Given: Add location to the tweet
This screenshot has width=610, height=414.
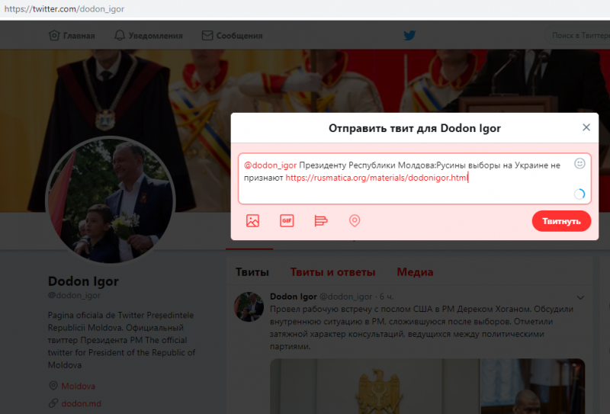Looking at the screenshot, I should tap(355, 220).
